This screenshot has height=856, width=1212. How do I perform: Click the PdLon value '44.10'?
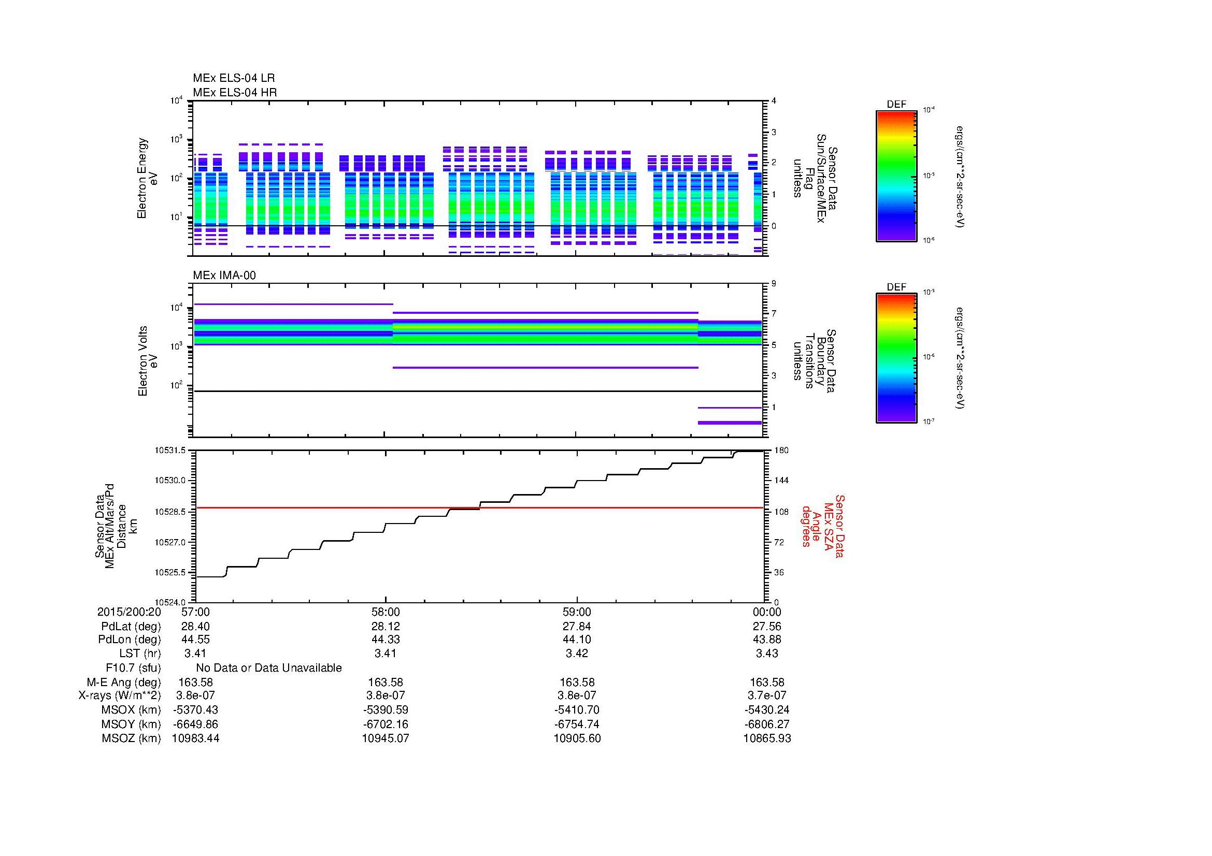pyautogui.click(x=577, y=640)
